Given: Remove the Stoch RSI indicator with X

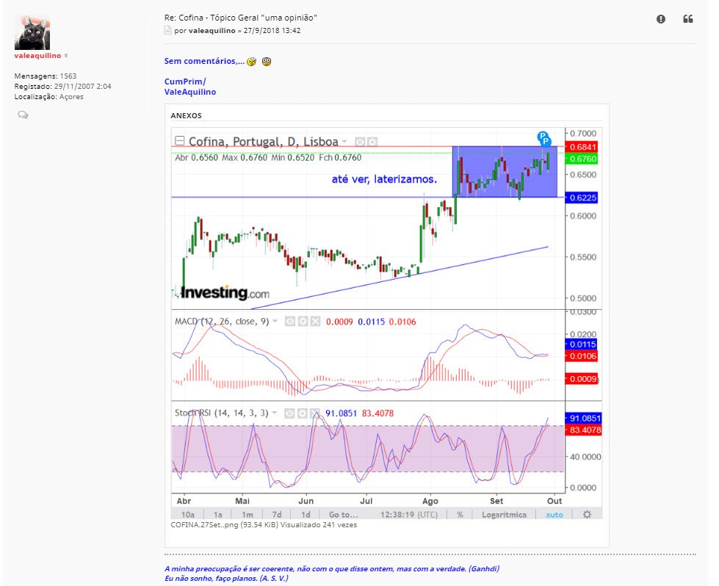Looking at the screenshot, I should pos(315,413).
